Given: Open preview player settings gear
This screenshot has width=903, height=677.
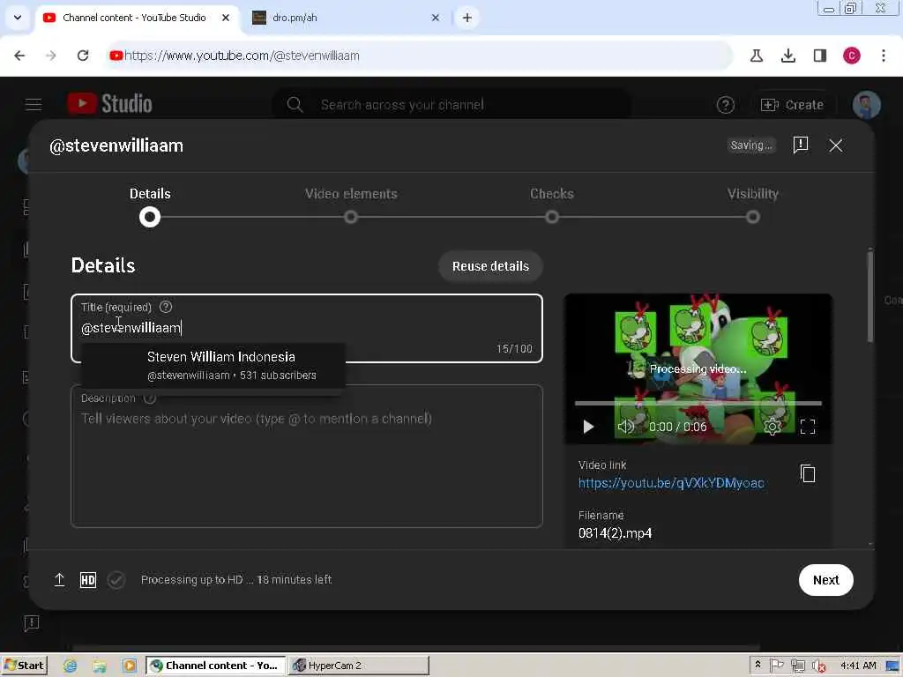Looking at the screenshot, I should 772,427.
